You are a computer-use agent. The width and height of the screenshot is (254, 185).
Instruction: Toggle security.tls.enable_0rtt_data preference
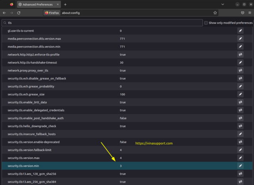[x=241, y=102]
